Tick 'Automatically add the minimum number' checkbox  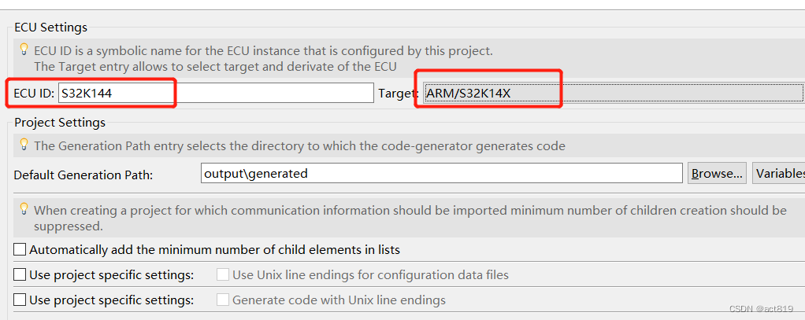pyautogui.click(x=20, y=250)
